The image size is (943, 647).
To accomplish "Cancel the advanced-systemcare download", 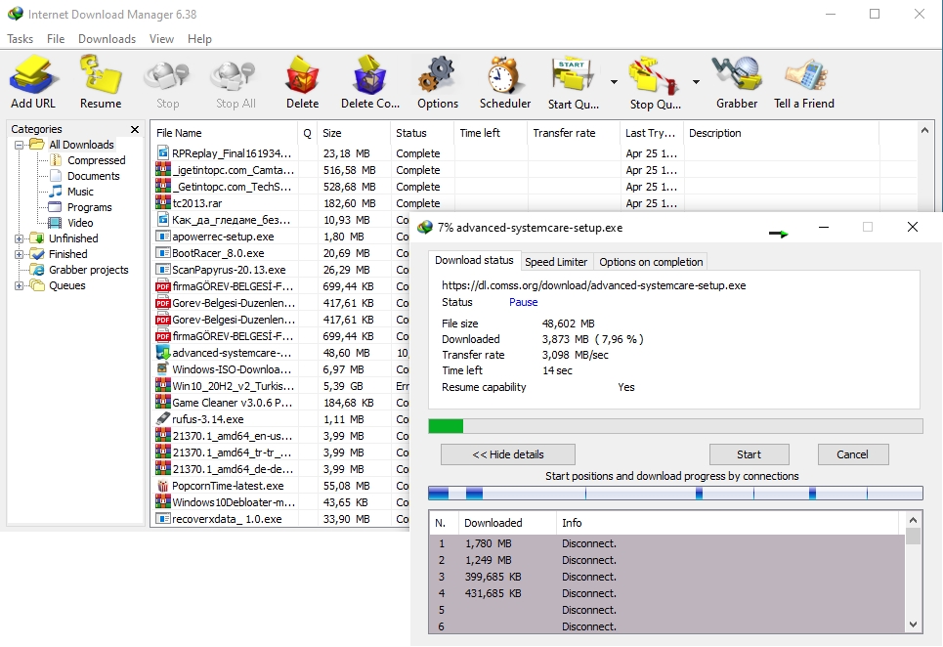I will coord(852,454).
